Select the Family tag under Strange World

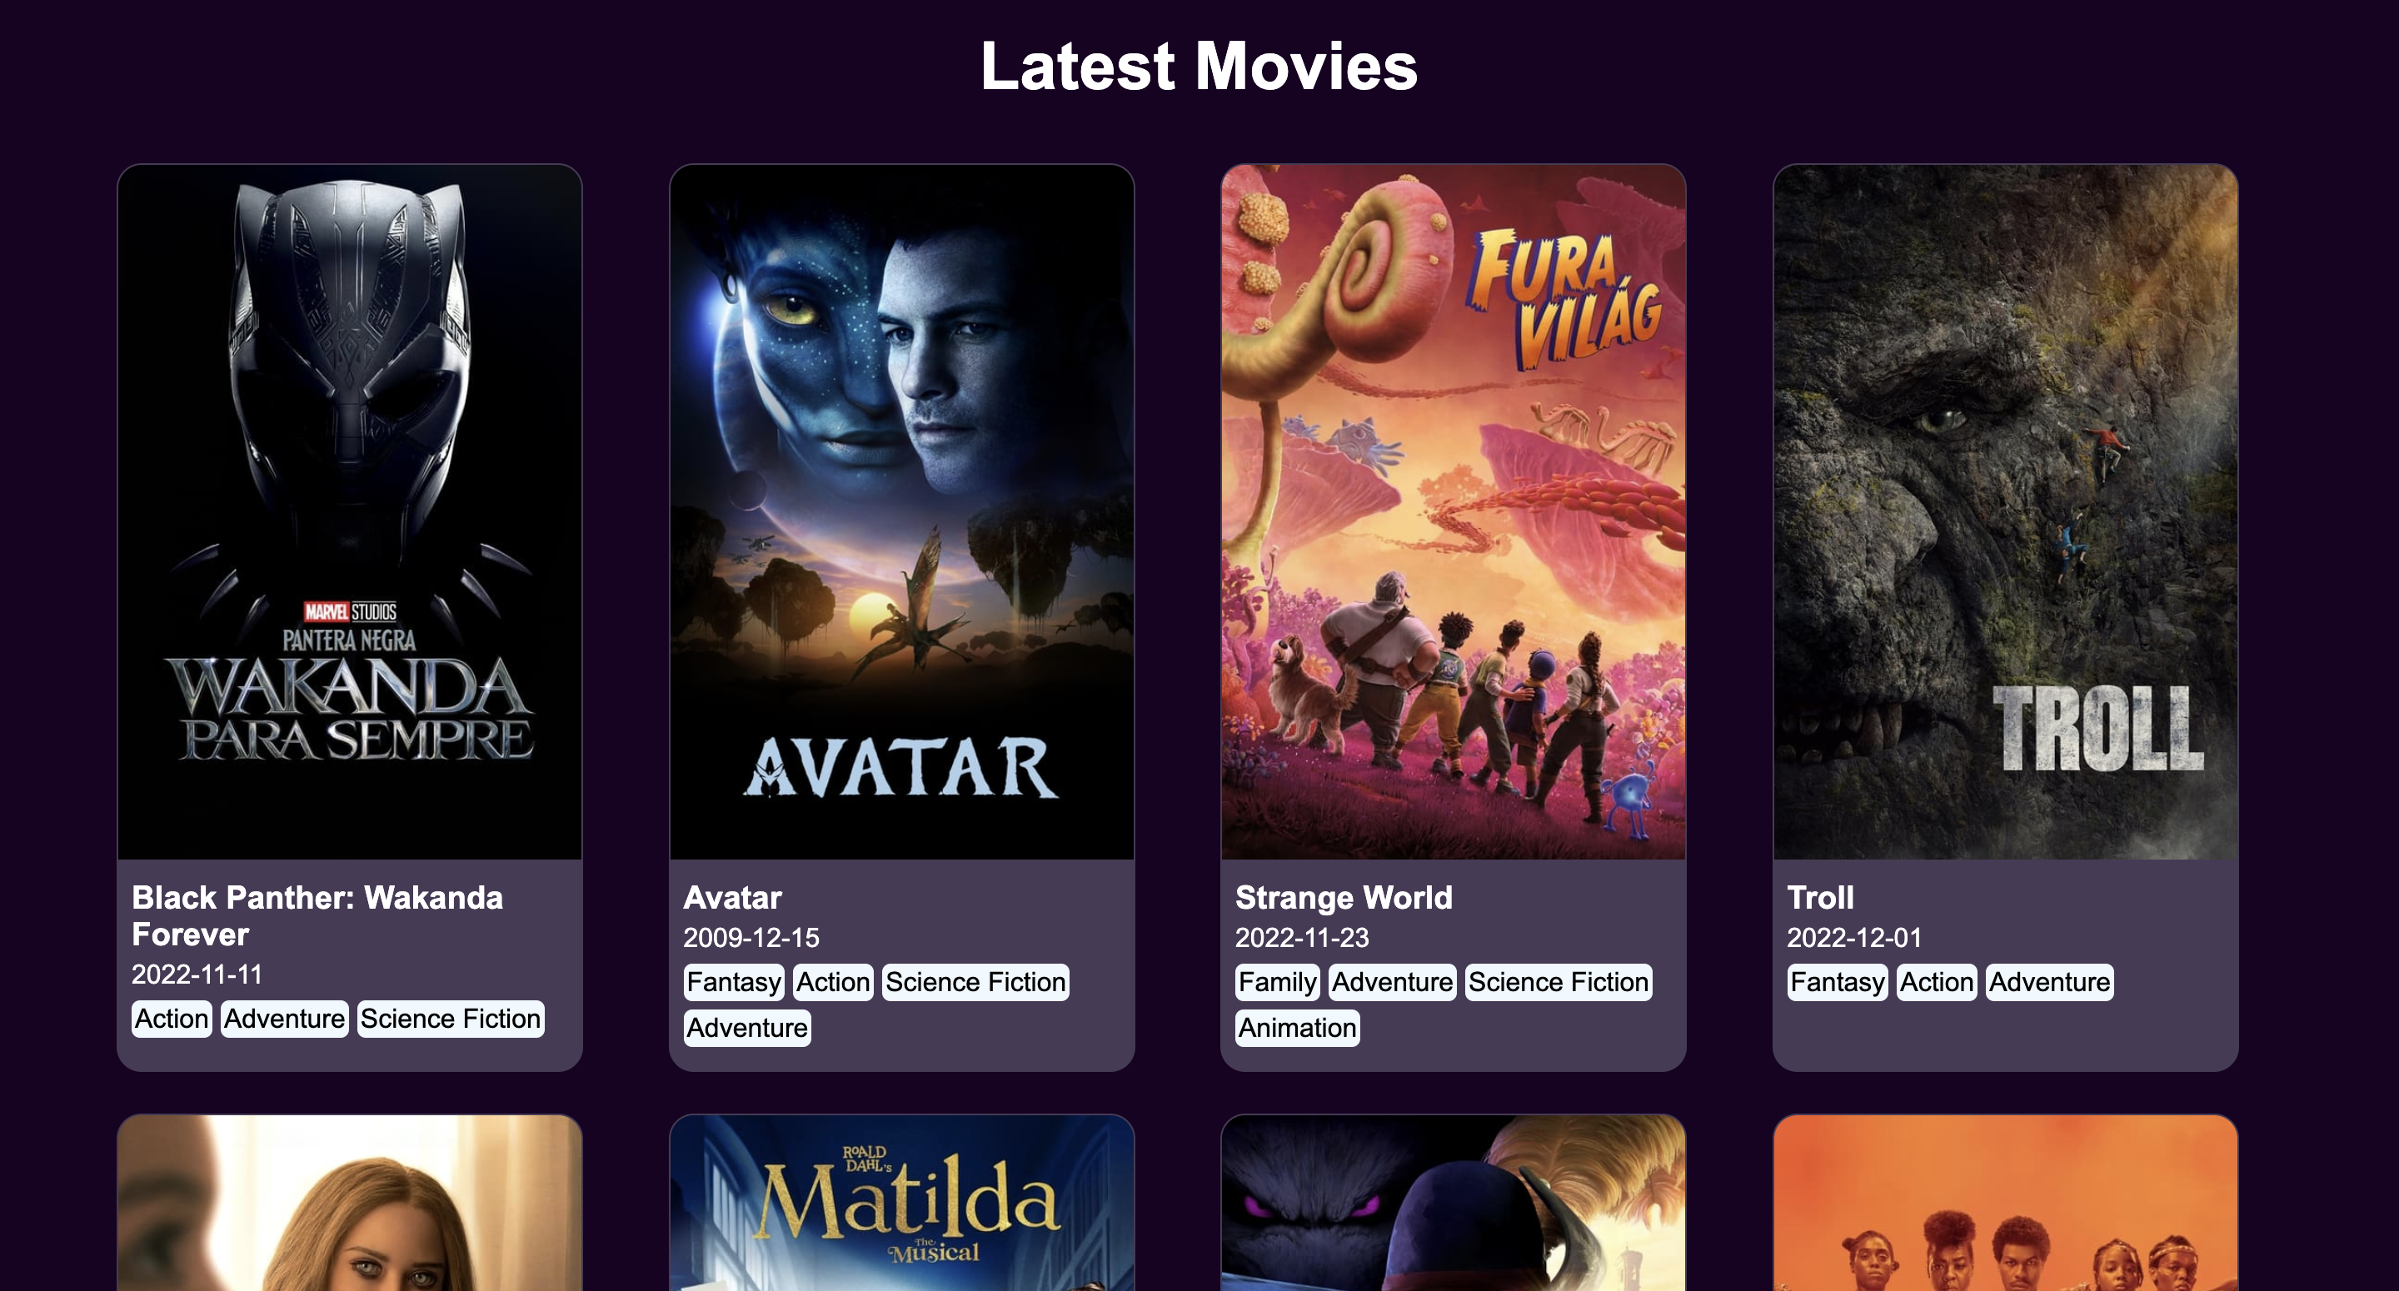coord(1277,982)
